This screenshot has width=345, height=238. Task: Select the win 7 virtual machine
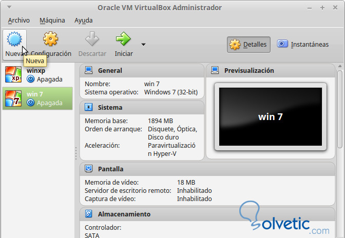pyautogui.click(x=37, y=98)
